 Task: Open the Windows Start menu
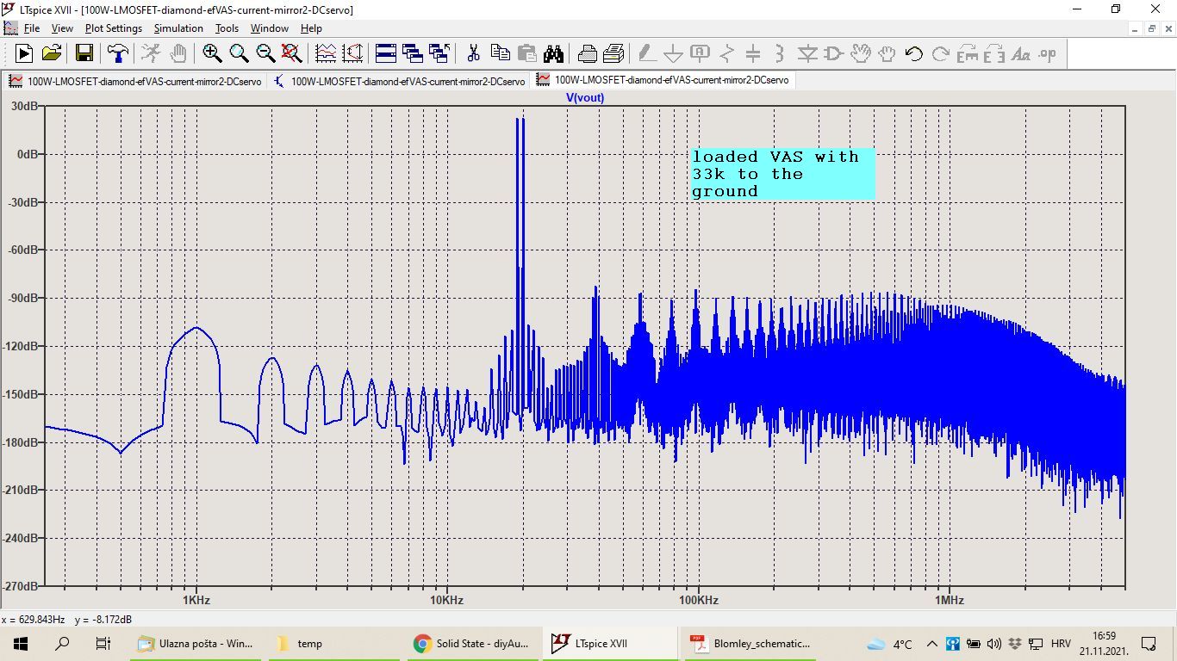pyautogui.click(x=21, y=644)
